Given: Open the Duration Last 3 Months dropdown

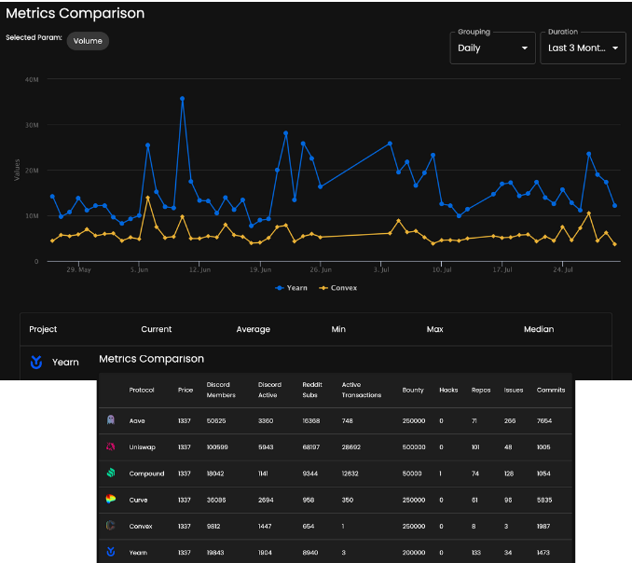Looking at the screenshot, I should 583,47.
